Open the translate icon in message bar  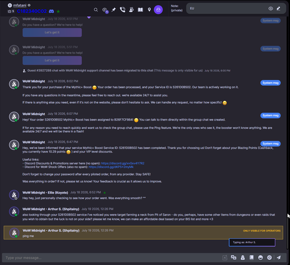click(x=234, y=257)
